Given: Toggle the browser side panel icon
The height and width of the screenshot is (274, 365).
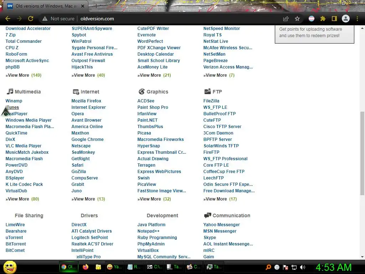Looking at the screenshot, I should [x=334, y=19].
